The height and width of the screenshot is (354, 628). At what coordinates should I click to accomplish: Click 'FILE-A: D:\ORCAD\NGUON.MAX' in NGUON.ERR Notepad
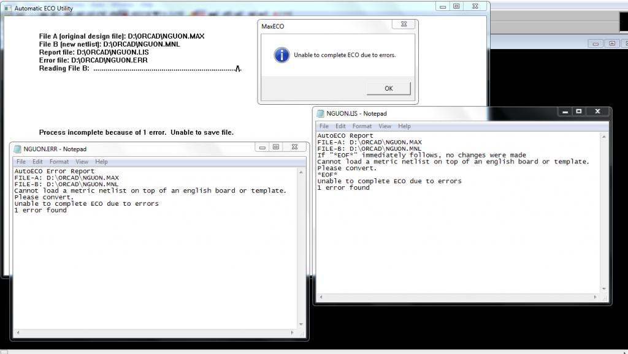click(66, 178)
